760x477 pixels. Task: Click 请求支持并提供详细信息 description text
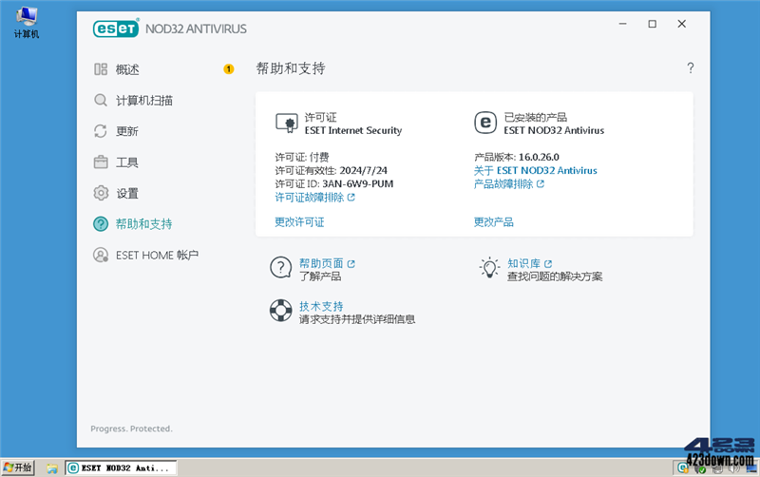point(357,319)
